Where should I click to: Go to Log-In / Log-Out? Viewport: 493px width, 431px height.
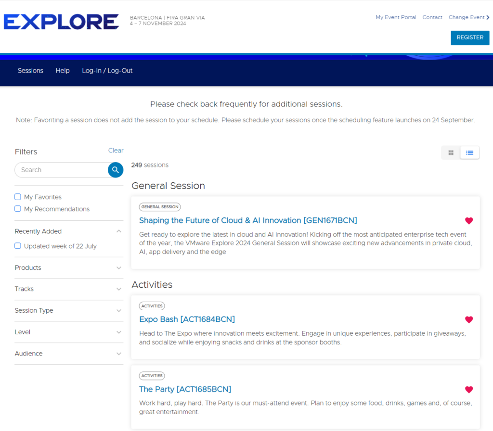coord(107,71)
